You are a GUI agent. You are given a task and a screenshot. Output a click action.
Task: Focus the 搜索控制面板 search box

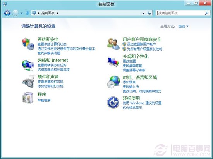coord(183,13)
